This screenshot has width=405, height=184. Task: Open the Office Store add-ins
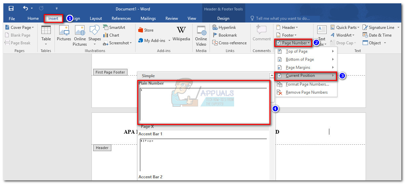click(x=146, y=30)
